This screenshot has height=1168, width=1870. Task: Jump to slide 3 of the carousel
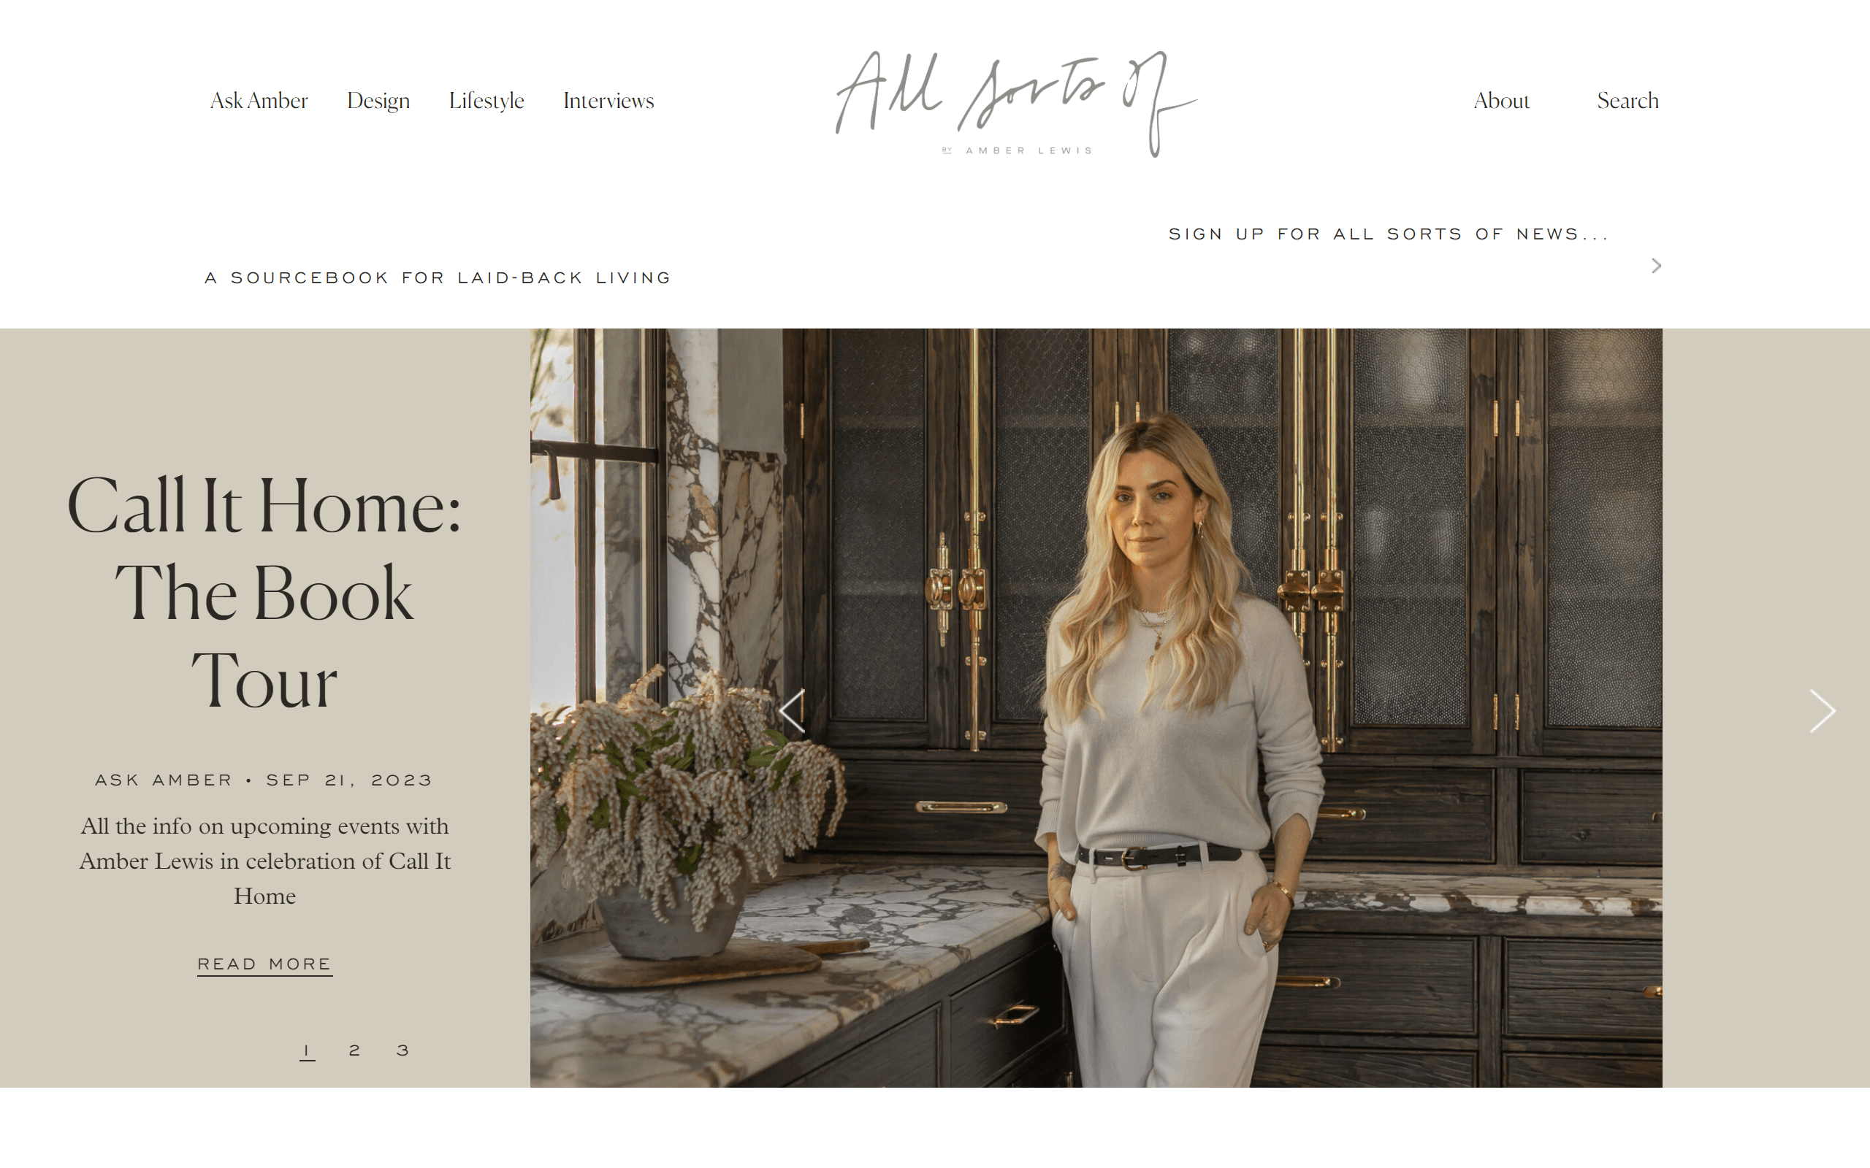point(402,1050)
